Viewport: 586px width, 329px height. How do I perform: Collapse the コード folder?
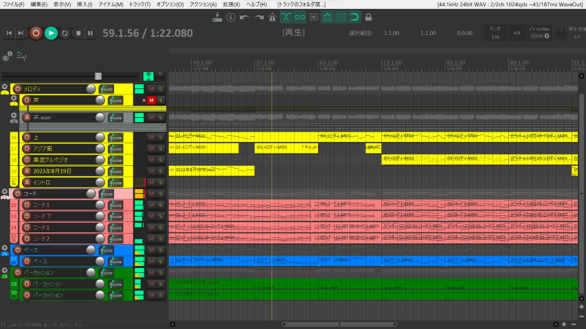click(x=5, y=192)
